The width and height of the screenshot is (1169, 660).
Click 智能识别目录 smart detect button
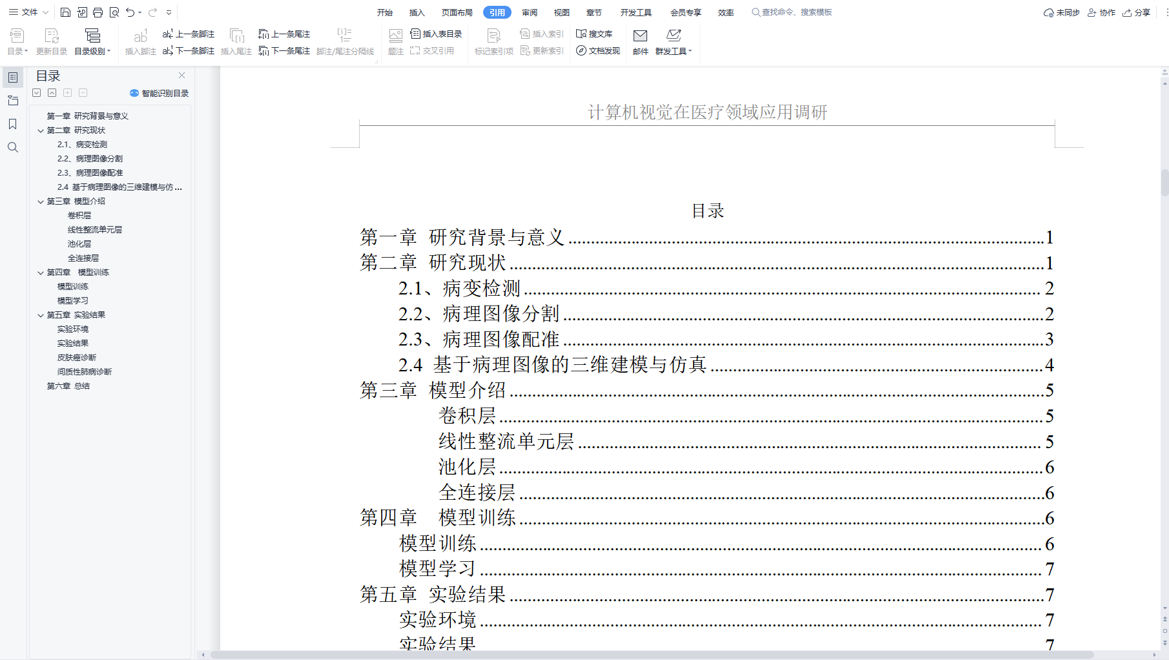159,93
